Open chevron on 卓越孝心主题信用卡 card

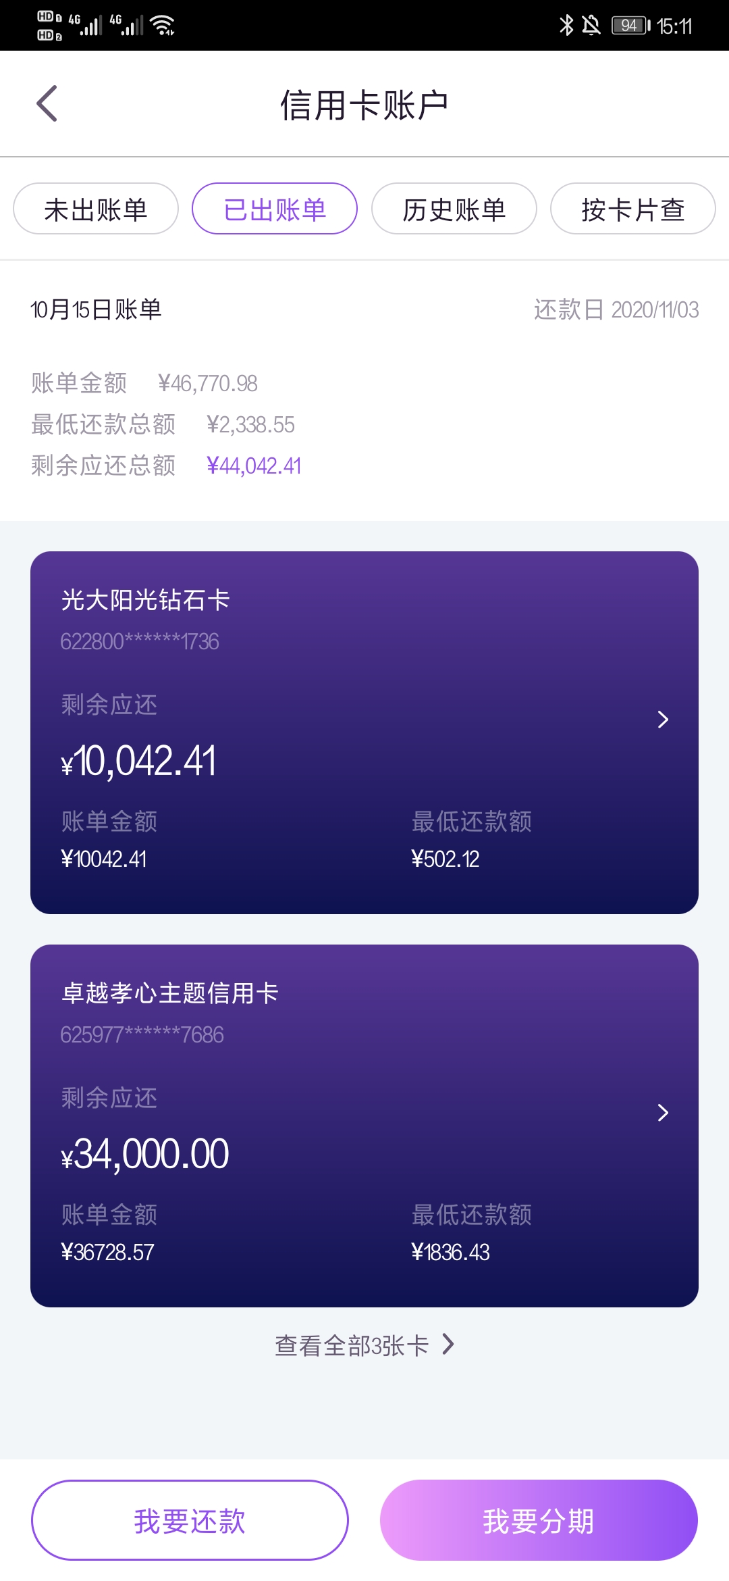pos(663,1113)
